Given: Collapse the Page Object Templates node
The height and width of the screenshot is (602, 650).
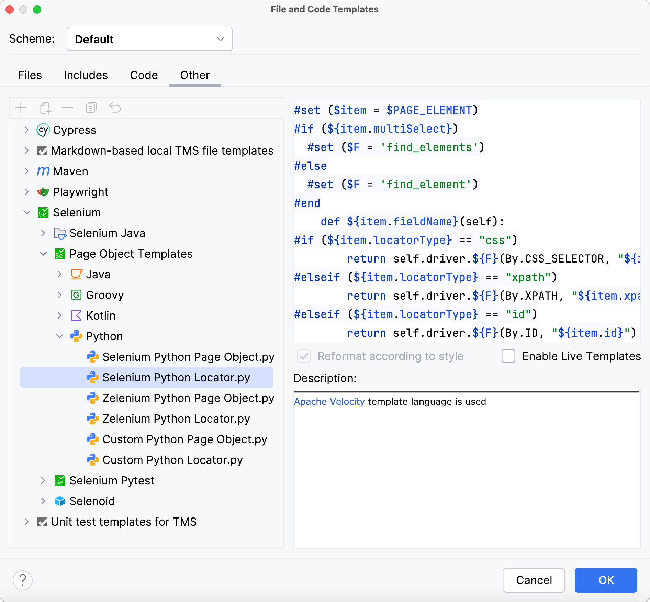Looking at the screenshot, I should (43, 254).
